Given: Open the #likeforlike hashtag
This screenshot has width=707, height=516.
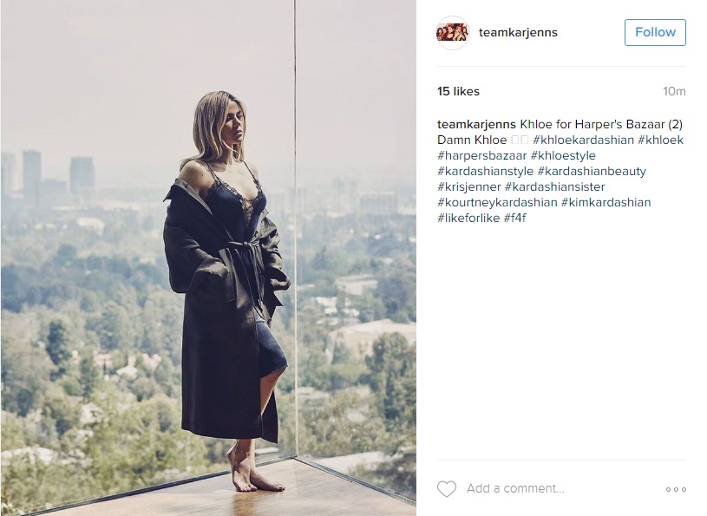Looking at the screenshot, I should click(x=468, y=219).
